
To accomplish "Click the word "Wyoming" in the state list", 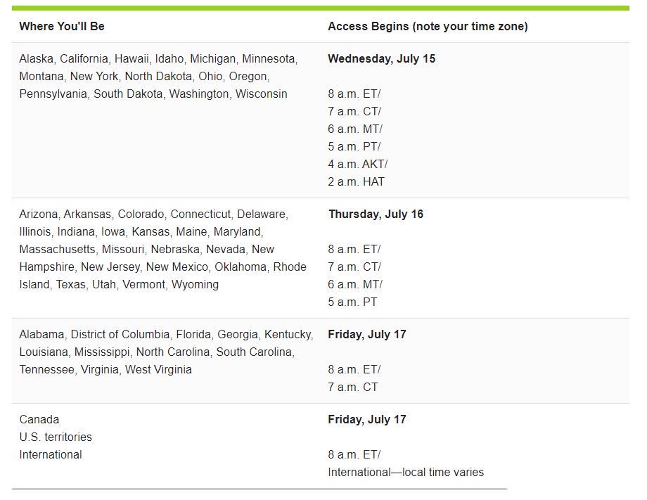I will point(195,285).
